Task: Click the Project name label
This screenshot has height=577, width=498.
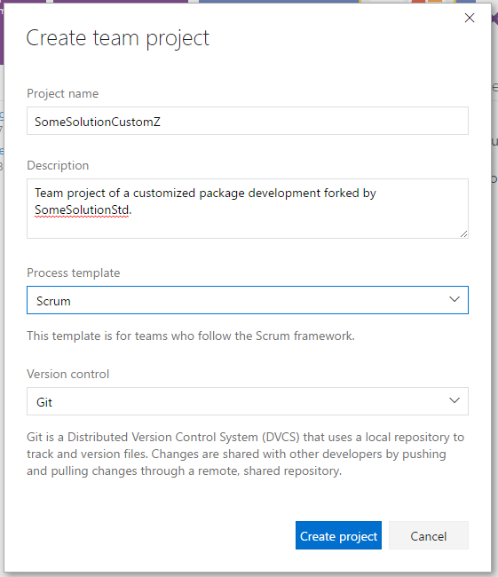Action: pos(62,93)
